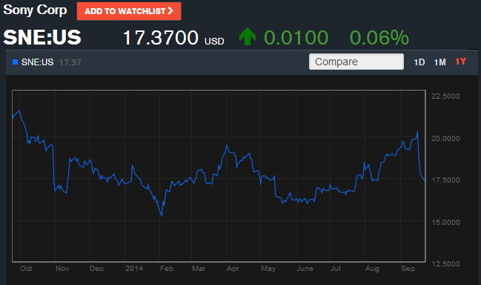Click the Compare input field

click(356, 62)
